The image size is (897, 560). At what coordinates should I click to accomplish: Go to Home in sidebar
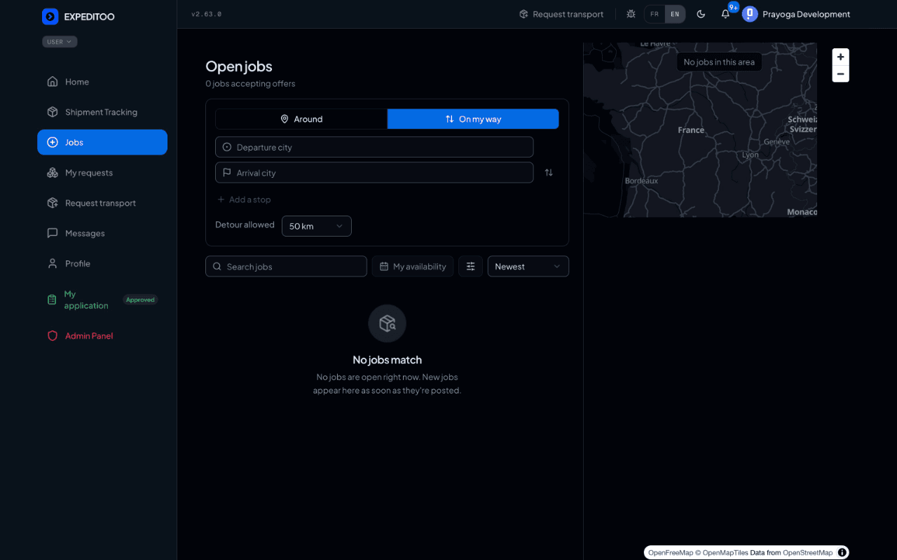pos(102,82)
